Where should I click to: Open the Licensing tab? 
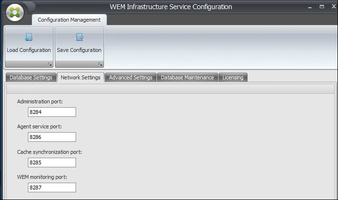point(233,77)
